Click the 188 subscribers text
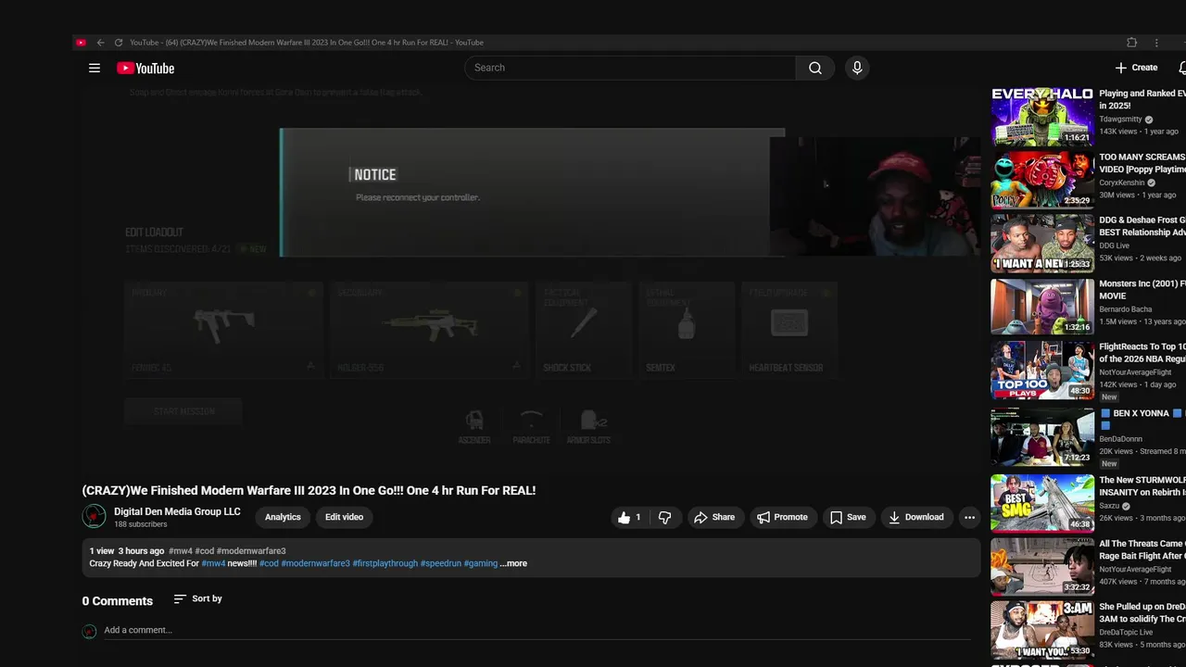This screenshot has height=667, width=1186. click(x=141, y=524)
